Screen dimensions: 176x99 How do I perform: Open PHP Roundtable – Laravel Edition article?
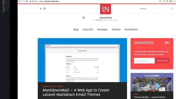click(x=150, y=97)
